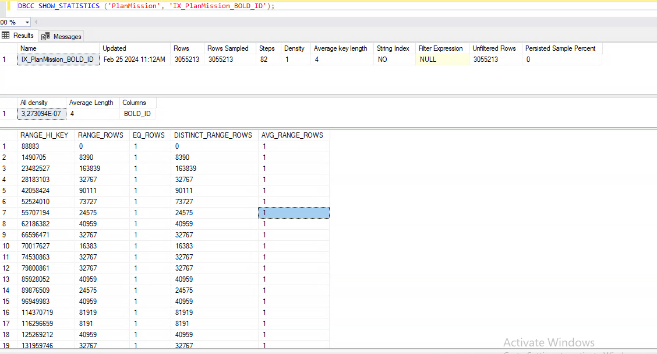
Task: Click RANGE_HI_KEY cell 66596471
Action: tap(46, 235)
